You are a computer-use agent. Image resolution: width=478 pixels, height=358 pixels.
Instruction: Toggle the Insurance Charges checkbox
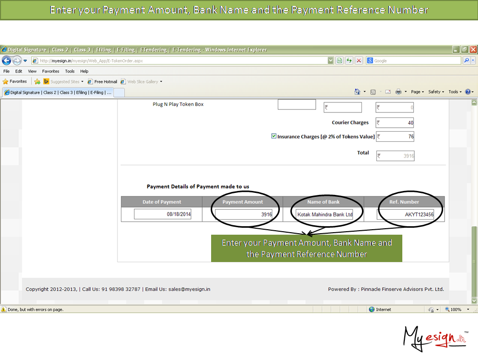pos(274,136)
